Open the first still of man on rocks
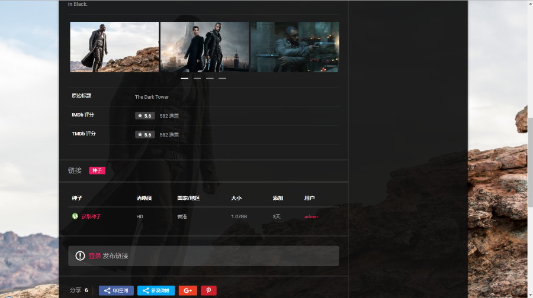Image resolution: width=533 pixels, height=298 pixels. point(114,47)
